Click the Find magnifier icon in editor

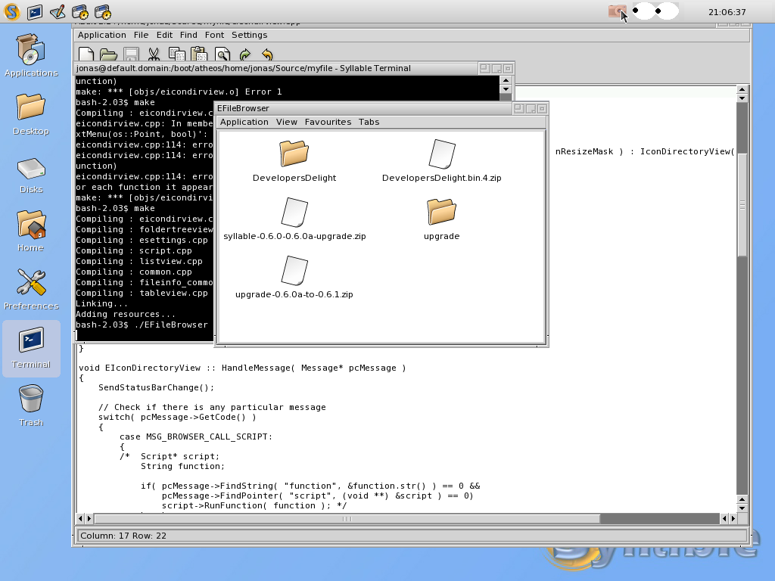[223, 54]
